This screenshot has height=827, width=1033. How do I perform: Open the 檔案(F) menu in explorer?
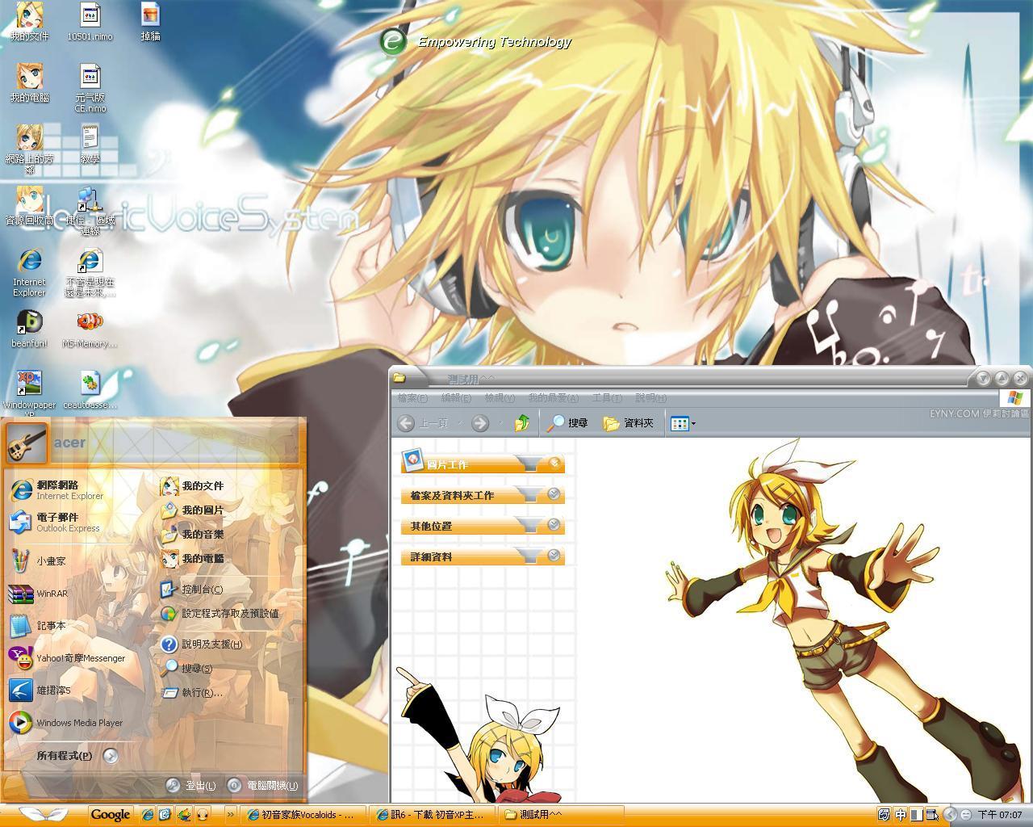pyautogui.click(x=412, y=398)
